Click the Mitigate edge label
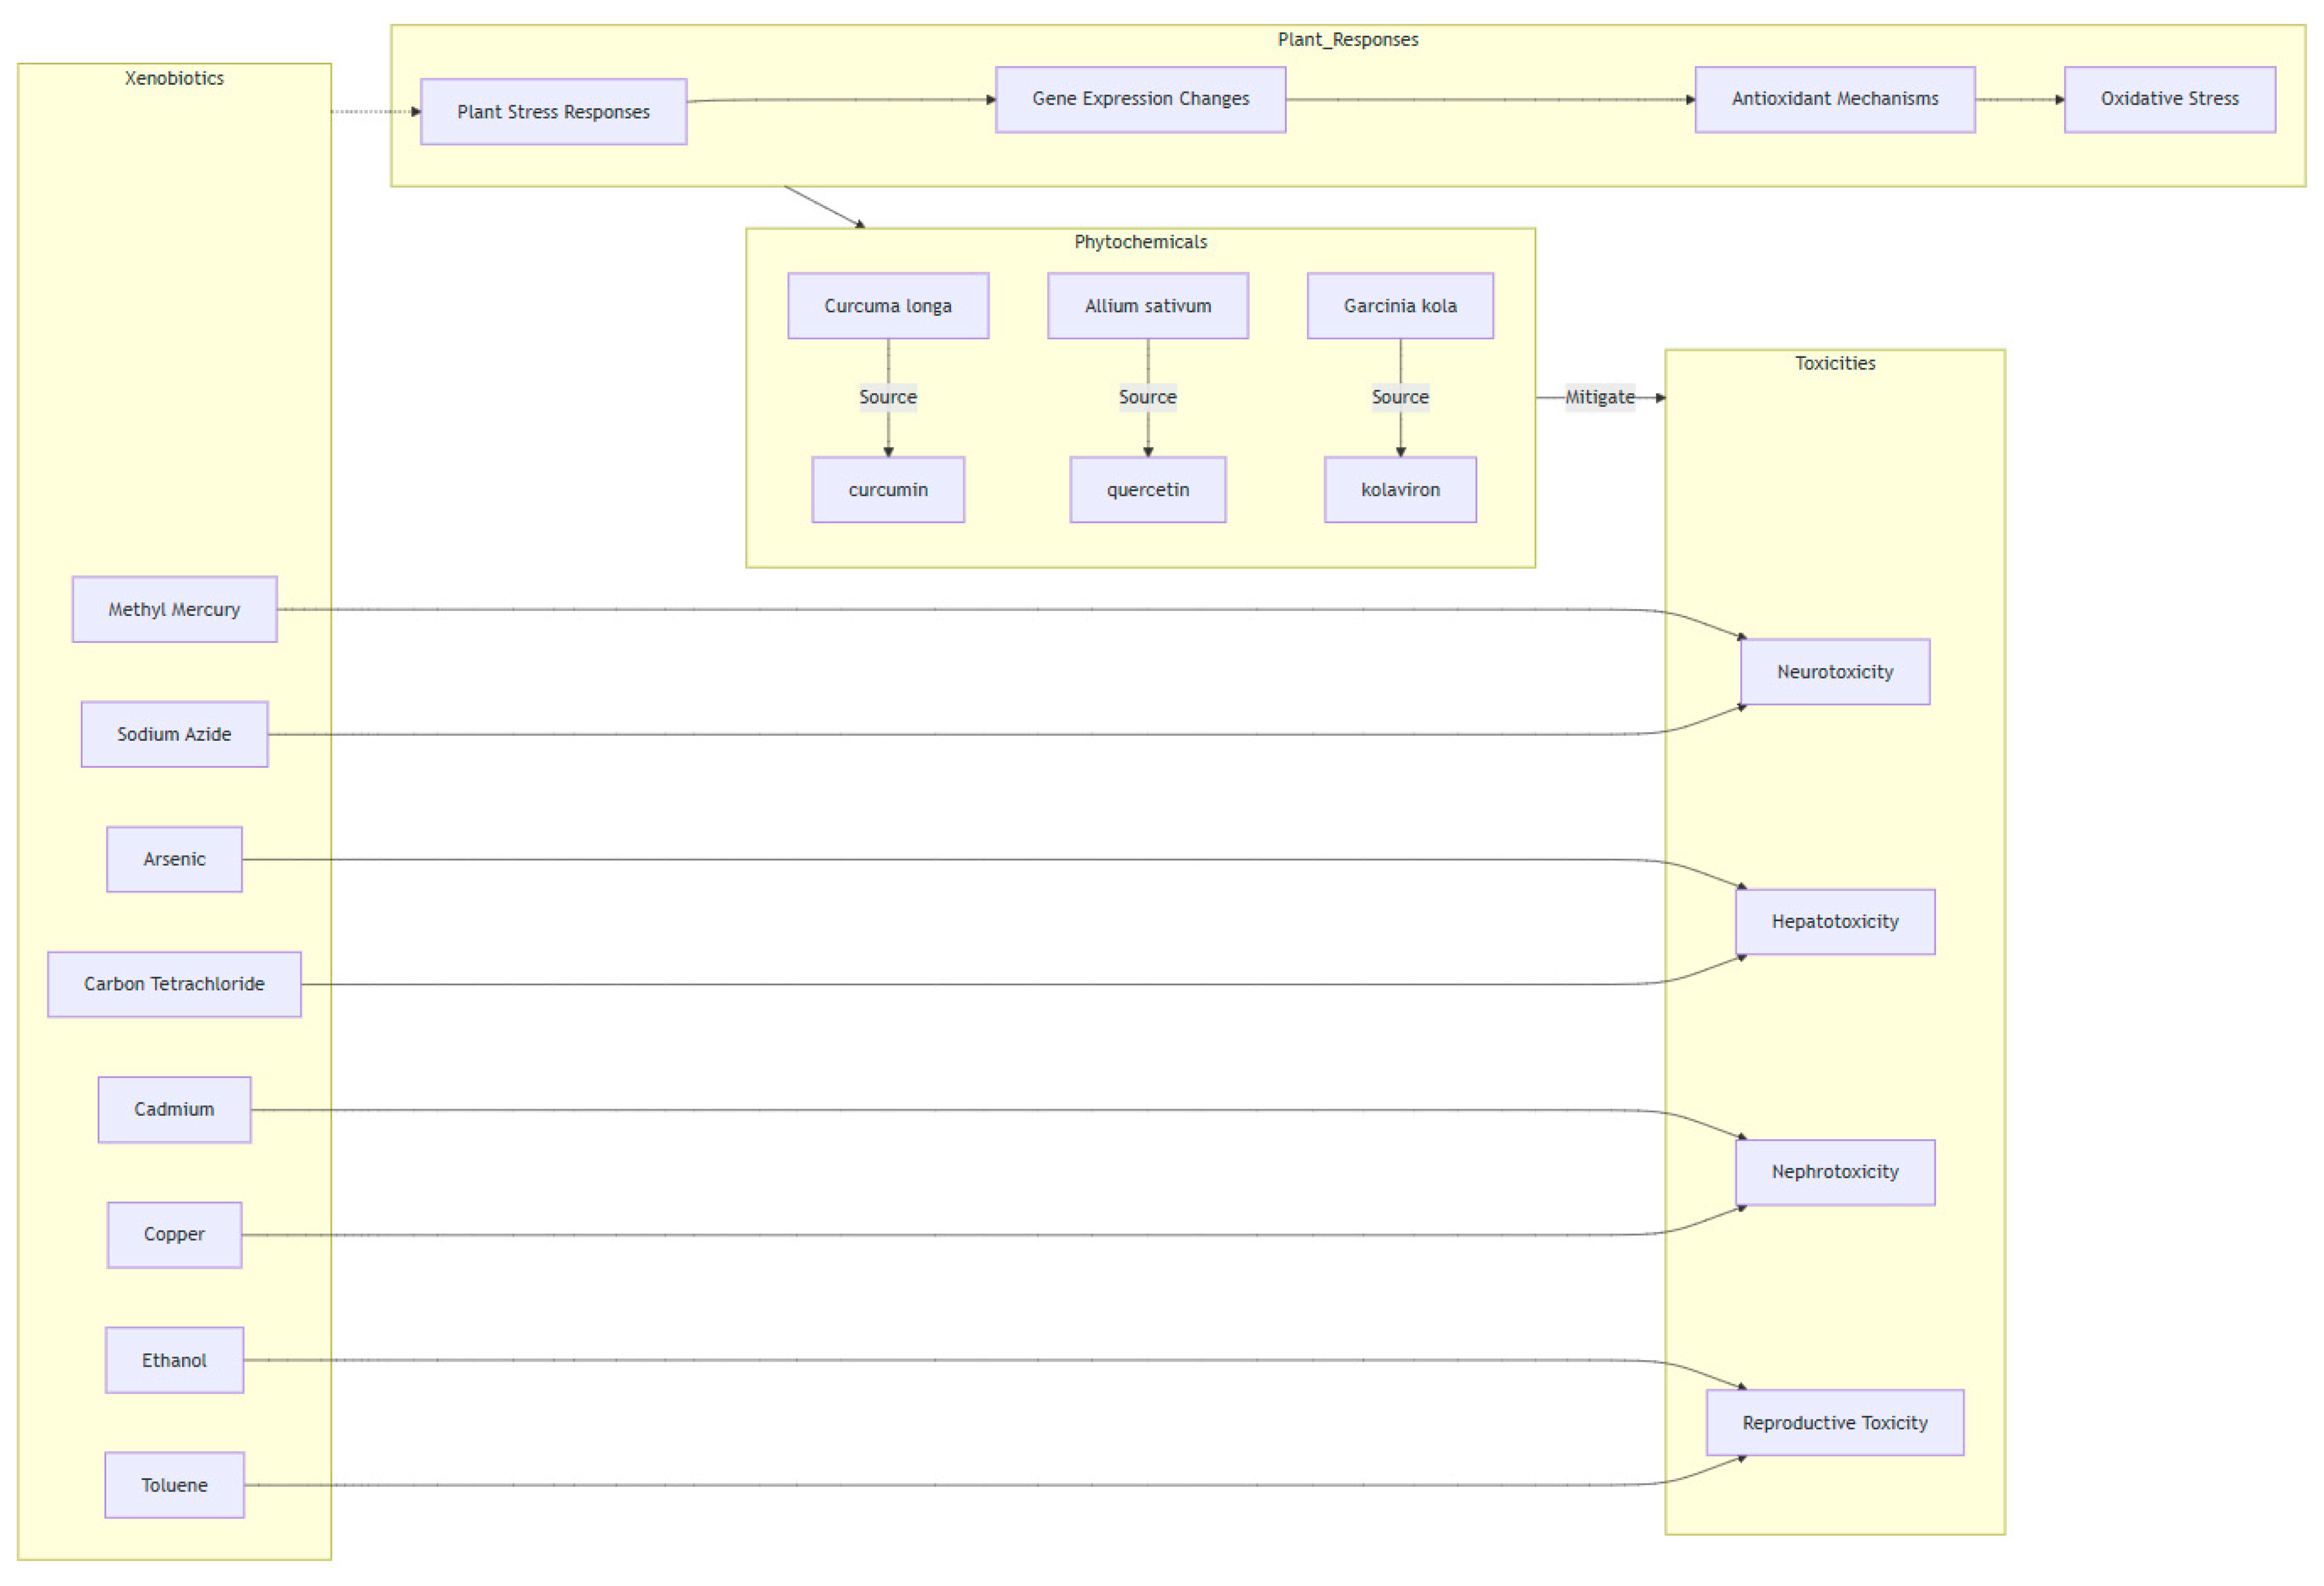The height and width of the screenshot is (1586, 2324). click(1599, 397)
